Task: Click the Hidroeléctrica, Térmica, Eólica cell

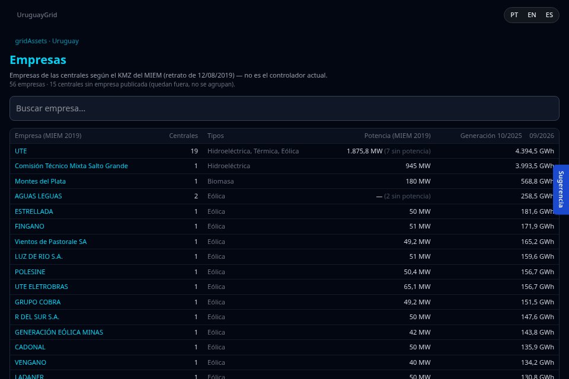Action: coord(253,151)
